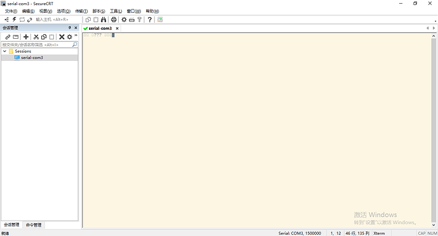Viewport: 438px width, 236px height.
Task: Click the search magnifier in session filter
Action: coord(74,44)
